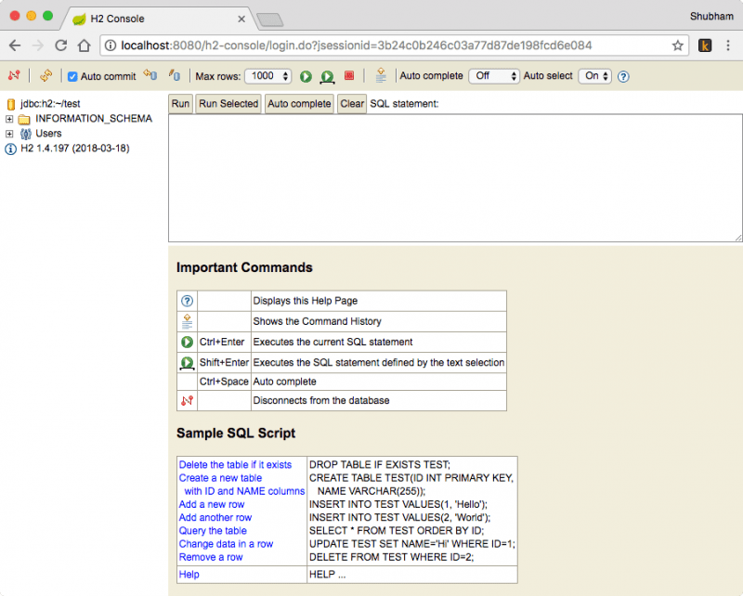Select the H2 Console browser tab
743x596 pixels.
coord(159,19)
